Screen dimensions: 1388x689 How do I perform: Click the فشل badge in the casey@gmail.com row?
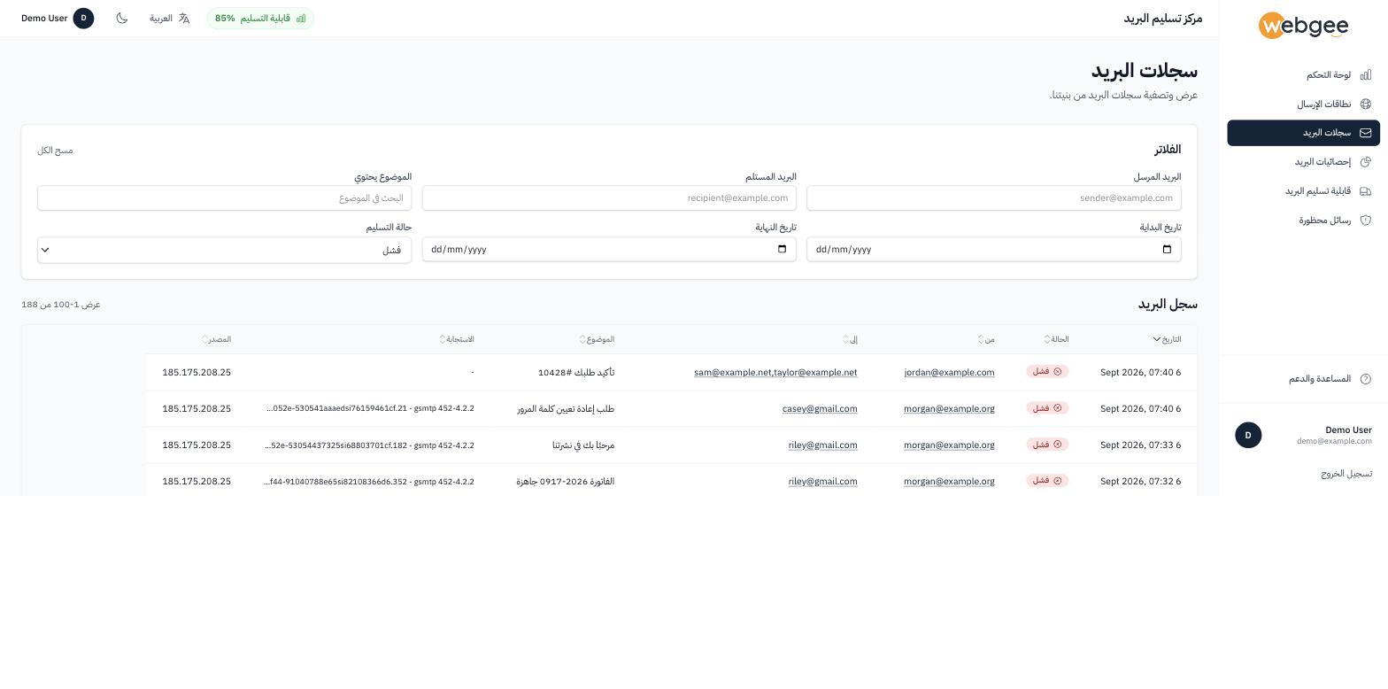pos(1047,408)
